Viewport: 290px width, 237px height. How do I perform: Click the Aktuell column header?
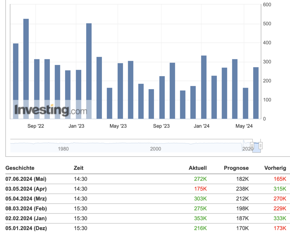(197, 168)
